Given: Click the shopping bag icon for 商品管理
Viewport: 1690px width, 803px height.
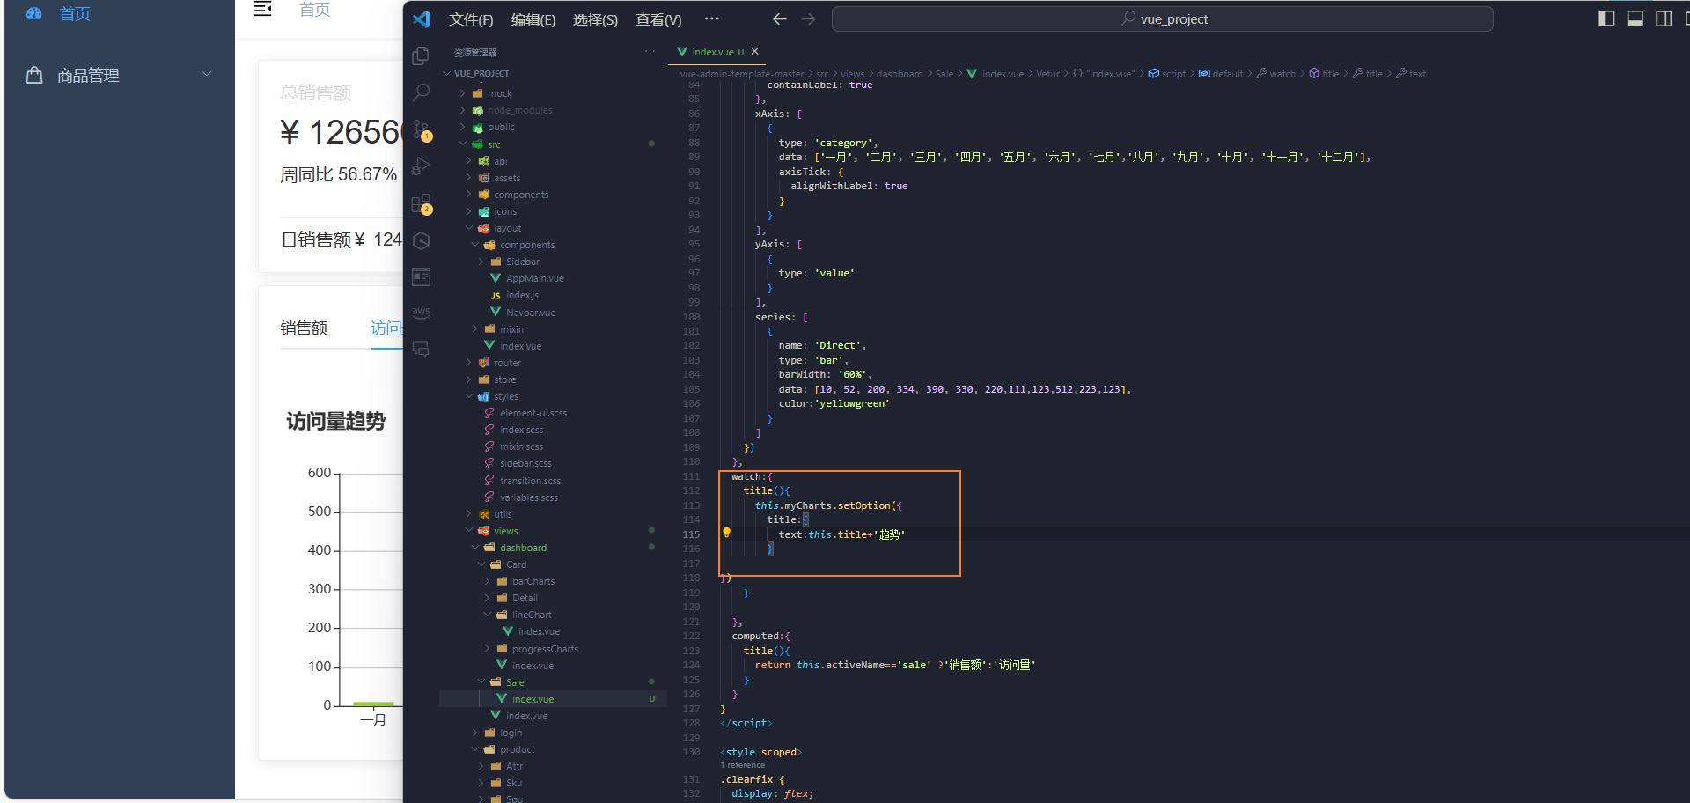Looking at the screenshot, I should pos(34,75).
